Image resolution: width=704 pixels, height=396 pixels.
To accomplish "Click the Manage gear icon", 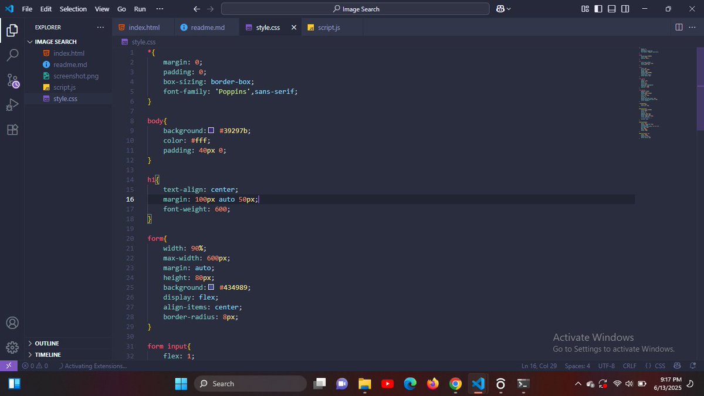I will (x=12, y=347).
